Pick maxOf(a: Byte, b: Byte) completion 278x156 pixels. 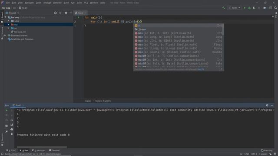(179, 64)
